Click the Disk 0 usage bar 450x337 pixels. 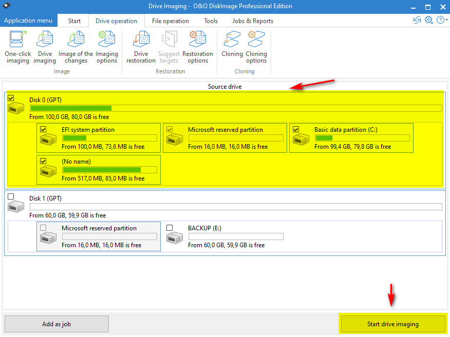point(236,108)
